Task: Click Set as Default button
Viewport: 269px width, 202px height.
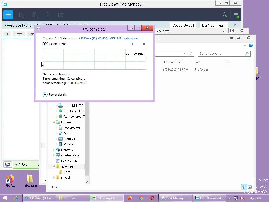Action: [183, 25]
